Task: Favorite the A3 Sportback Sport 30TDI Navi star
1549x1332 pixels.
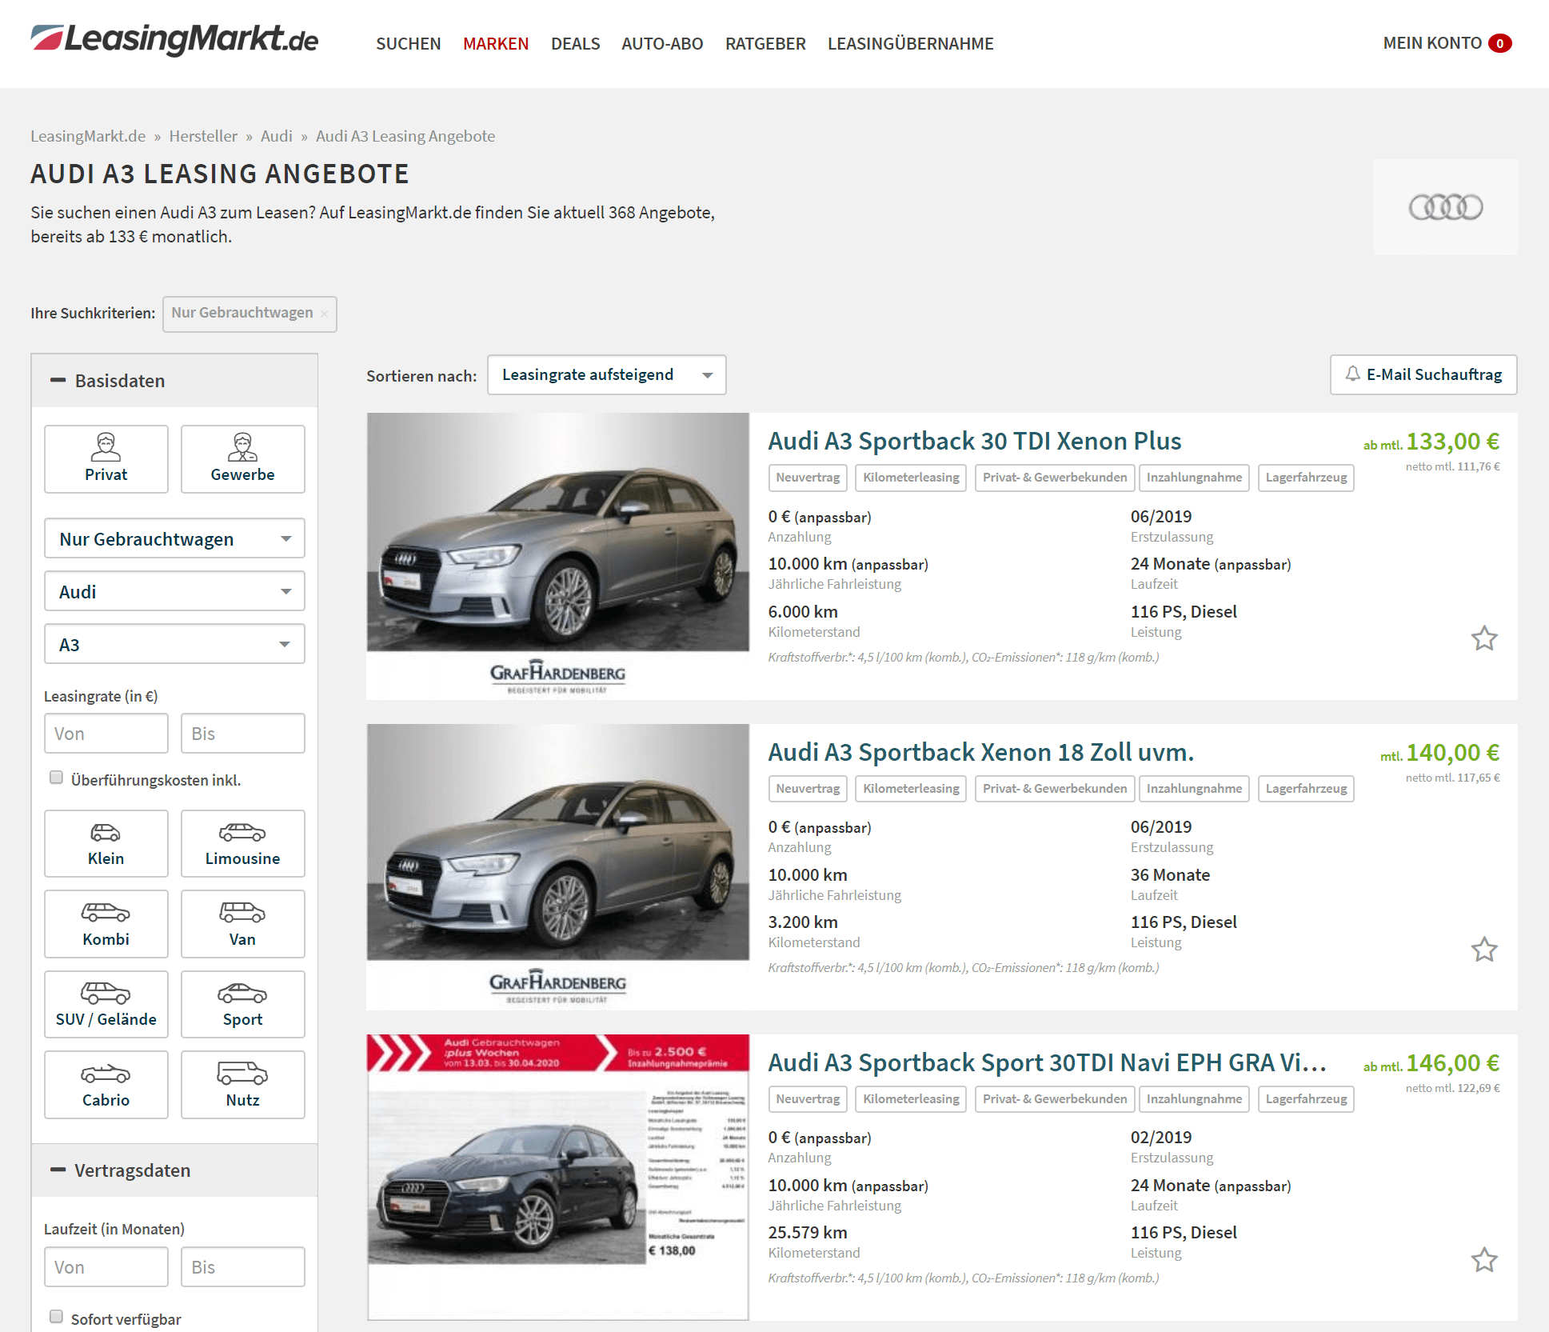Action: click(1484, 1259)
